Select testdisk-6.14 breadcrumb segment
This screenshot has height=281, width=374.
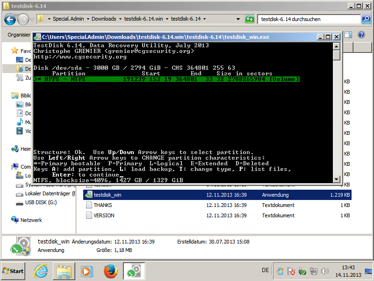[x=186, y=19]
